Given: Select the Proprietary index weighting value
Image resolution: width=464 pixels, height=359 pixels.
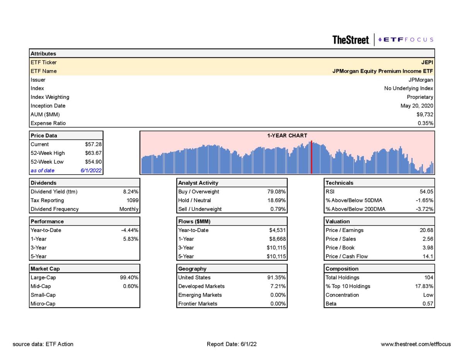Looking at the screenshot, I should (x=420, y=97).
